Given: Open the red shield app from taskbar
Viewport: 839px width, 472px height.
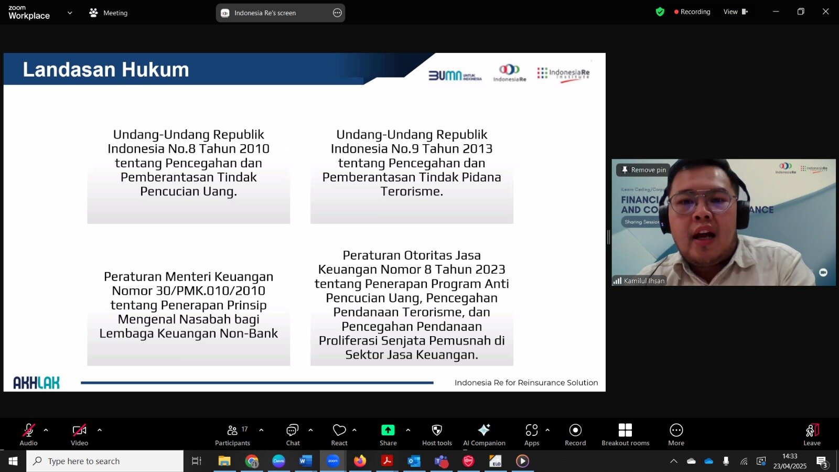Looking at the screenshot, I should [468, 461].
